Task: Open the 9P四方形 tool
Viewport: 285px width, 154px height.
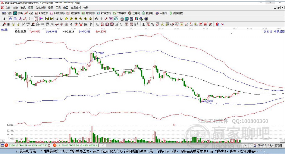Action: click(57, 13)
